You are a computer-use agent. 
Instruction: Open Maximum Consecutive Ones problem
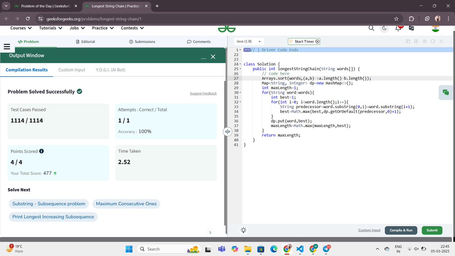point(126,204)
